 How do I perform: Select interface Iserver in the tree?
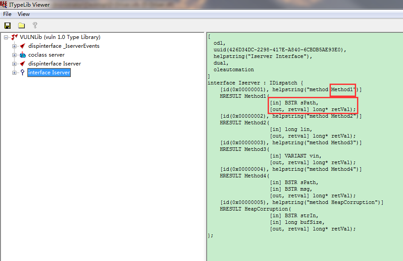coord(49,72)
